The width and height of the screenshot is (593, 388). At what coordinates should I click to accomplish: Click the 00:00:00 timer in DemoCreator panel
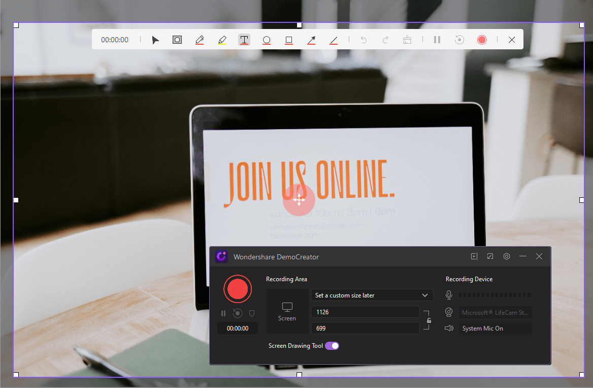coord(238,328)
